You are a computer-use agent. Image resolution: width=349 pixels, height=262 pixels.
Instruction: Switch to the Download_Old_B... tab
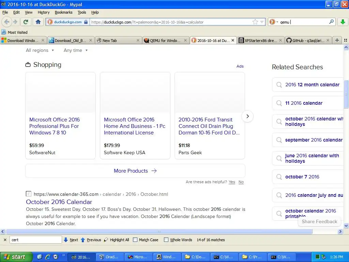click(71, 40)
